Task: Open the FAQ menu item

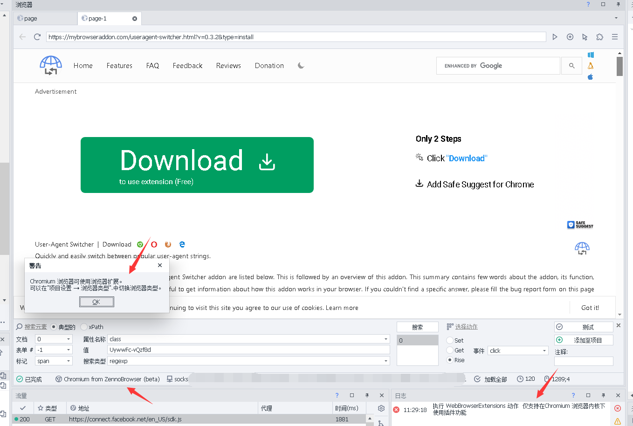Action: 152,66
